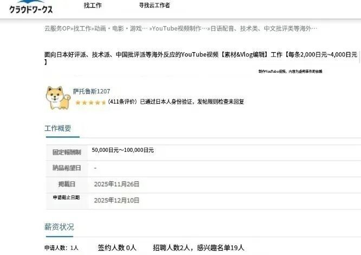The width and height of the screenshot is (361, 255).
Task: Click the date 2025年11月26日
Action: click(x=117, y=184)
